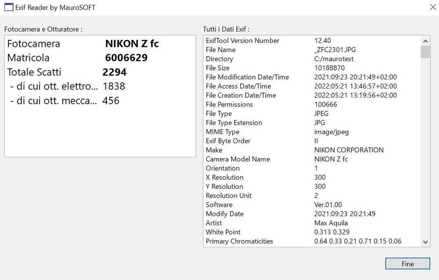Image resolution: width=439 pixels, height=280 pixels.
Task: Click the Totale Scatti label
Action: [x=34, y=72]
